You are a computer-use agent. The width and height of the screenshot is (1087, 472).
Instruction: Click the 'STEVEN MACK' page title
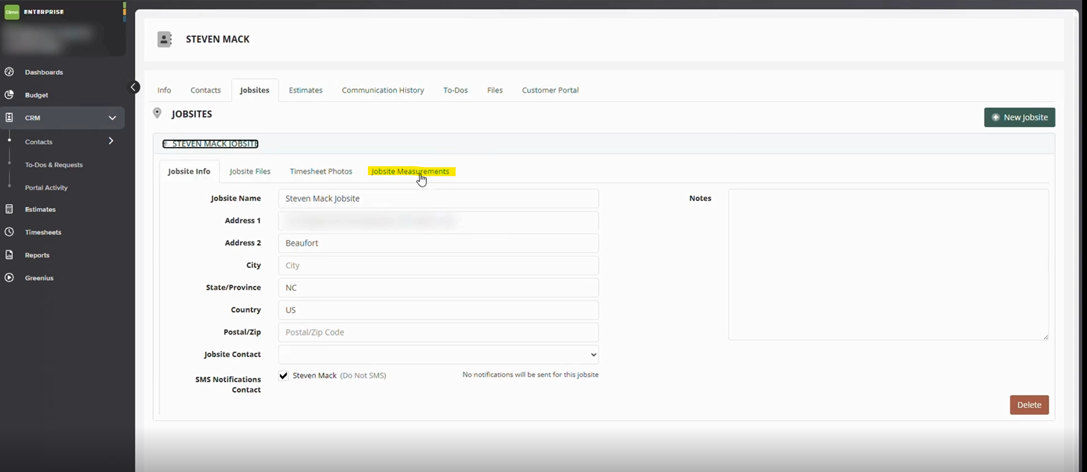[x=218, y=39]
